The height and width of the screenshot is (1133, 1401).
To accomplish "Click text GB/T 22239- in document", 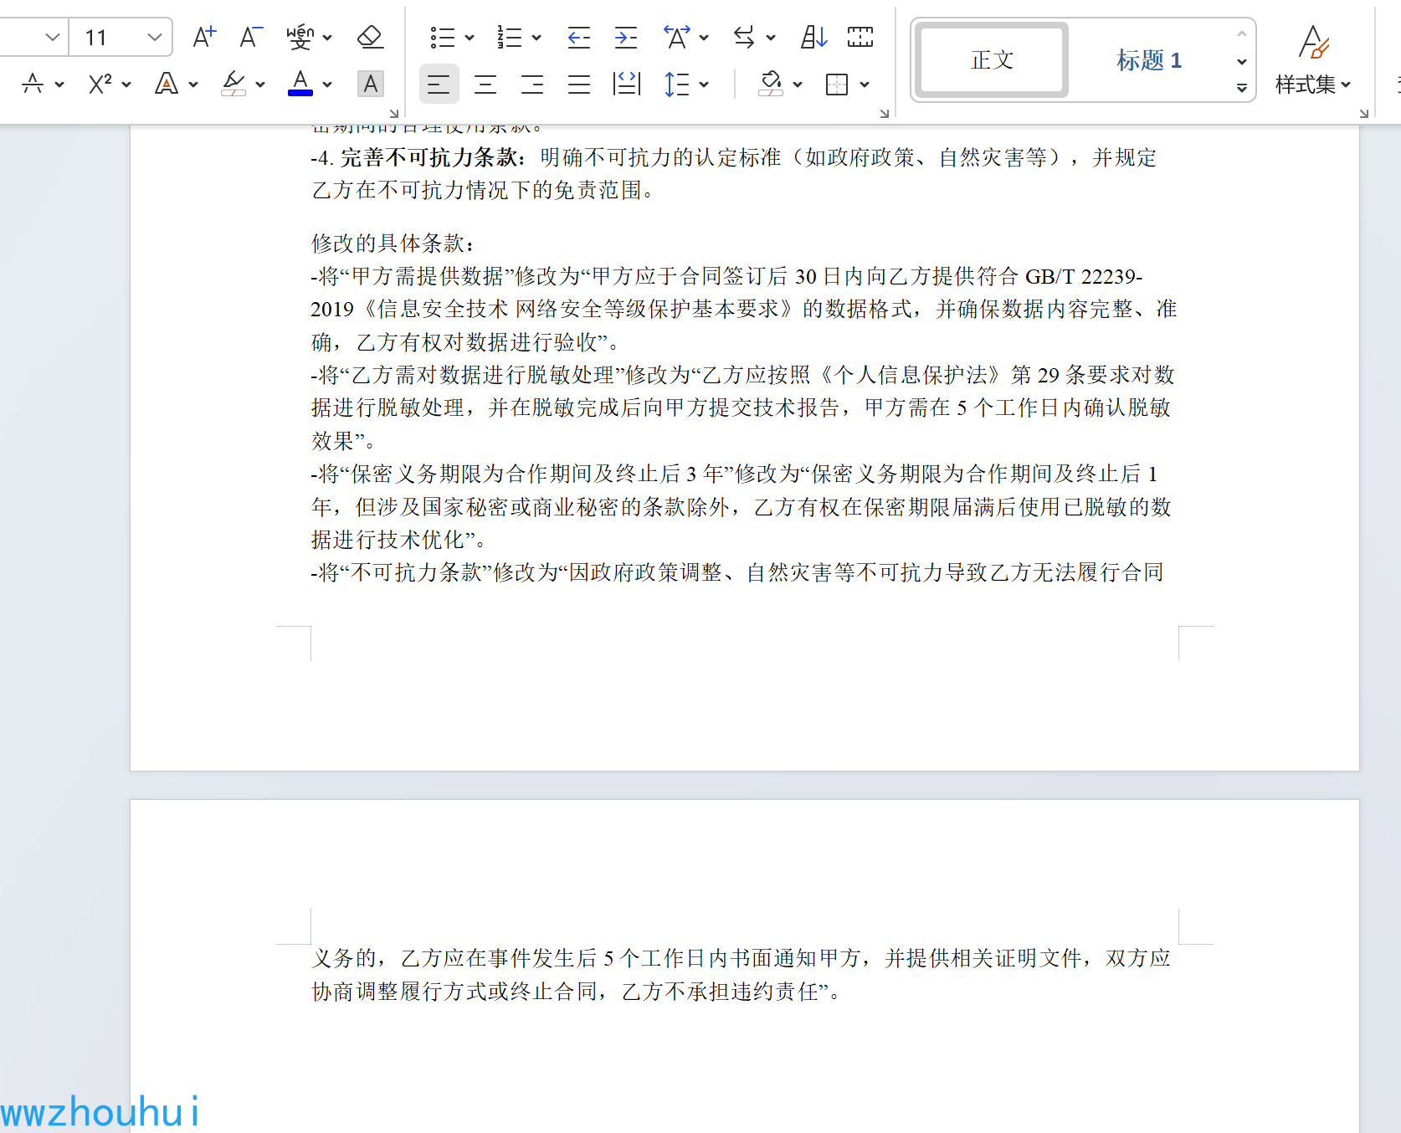I will 1084,277.
